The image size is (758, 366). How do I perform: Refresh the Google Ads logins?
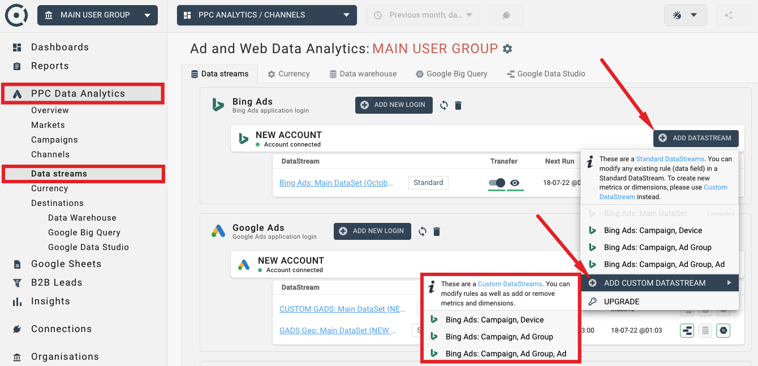[x=423, y=231]
